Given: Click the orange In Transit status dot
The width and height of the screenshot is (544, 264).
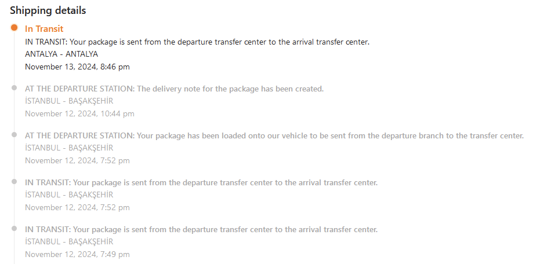Looking at the screenshot, I should [14, 28].
